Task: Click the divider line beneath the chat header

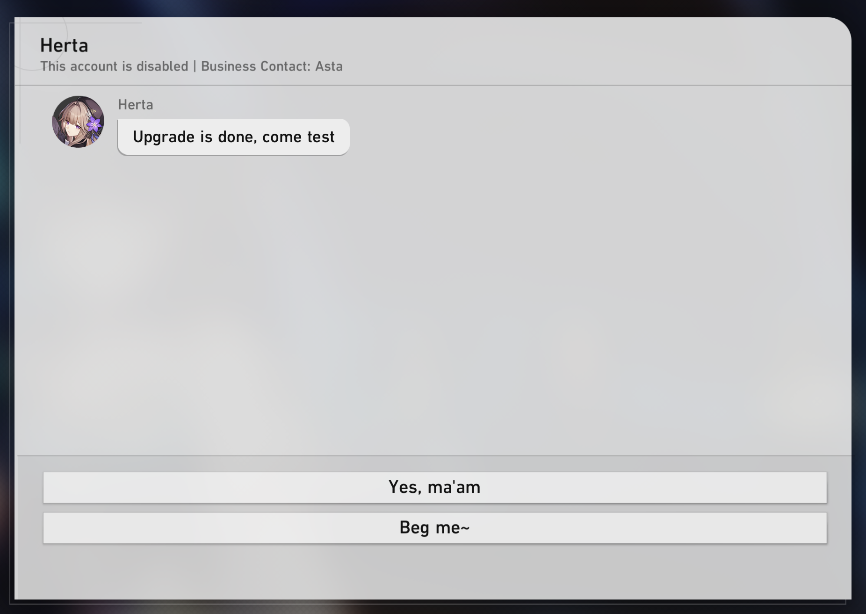Action: [x=433, y=85]
